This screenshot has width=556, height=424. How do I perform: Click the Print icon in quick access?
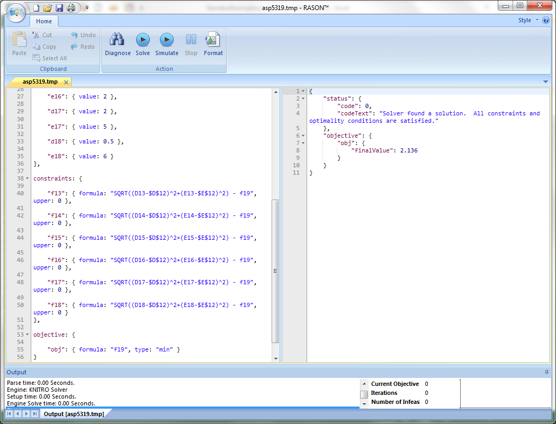(71, 8)
